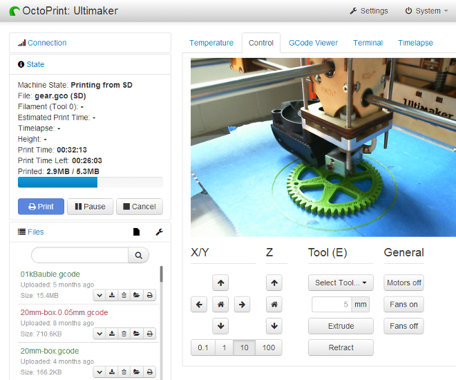
Task: Open file list options via wrench icon
Action: coord(159,231)
